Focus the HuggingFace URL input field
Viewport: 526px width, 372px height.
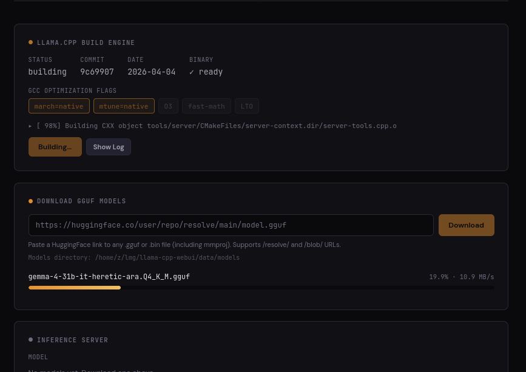pyautogui.click(x=231, y=225)
